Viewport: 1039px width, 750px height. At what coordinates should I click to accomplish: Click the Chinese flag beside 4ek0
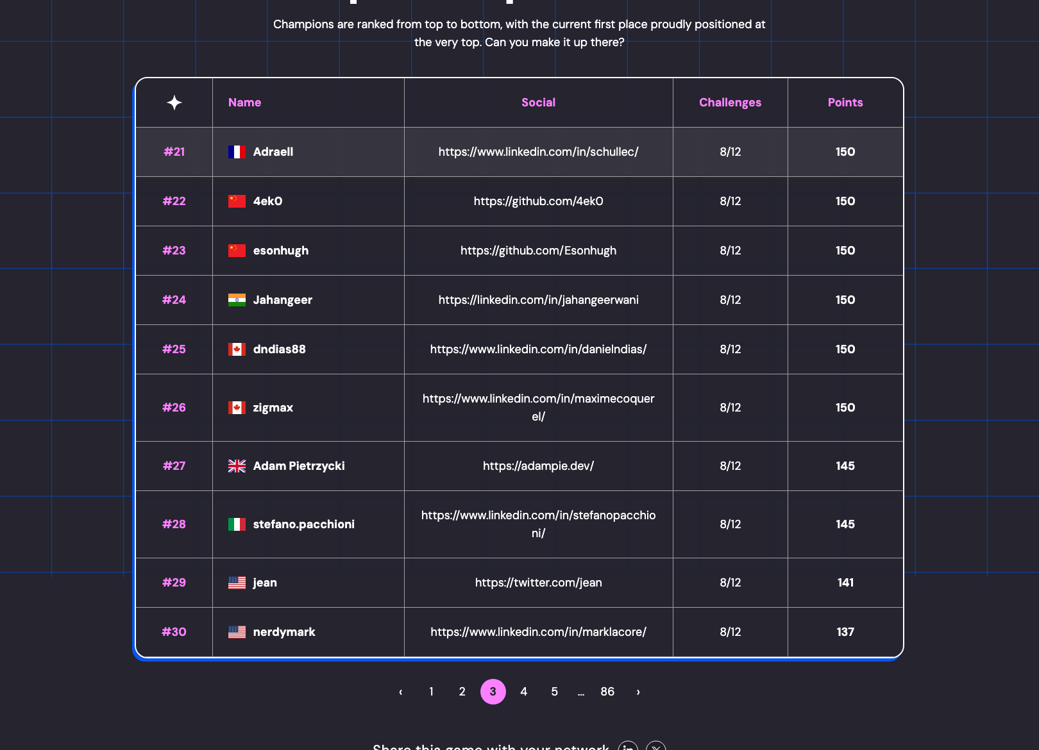click(237, 201)
